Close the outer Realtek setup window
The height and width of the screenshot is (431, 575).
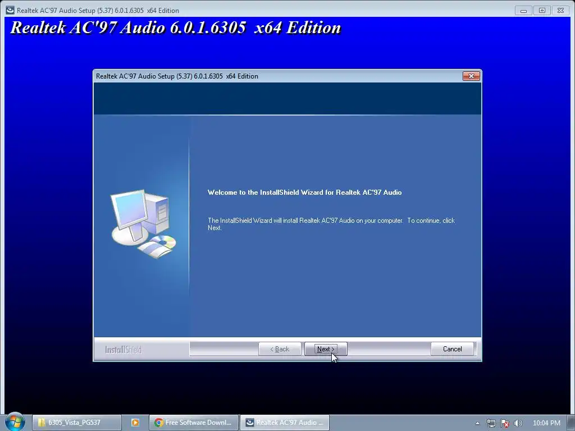click(560, 11)
